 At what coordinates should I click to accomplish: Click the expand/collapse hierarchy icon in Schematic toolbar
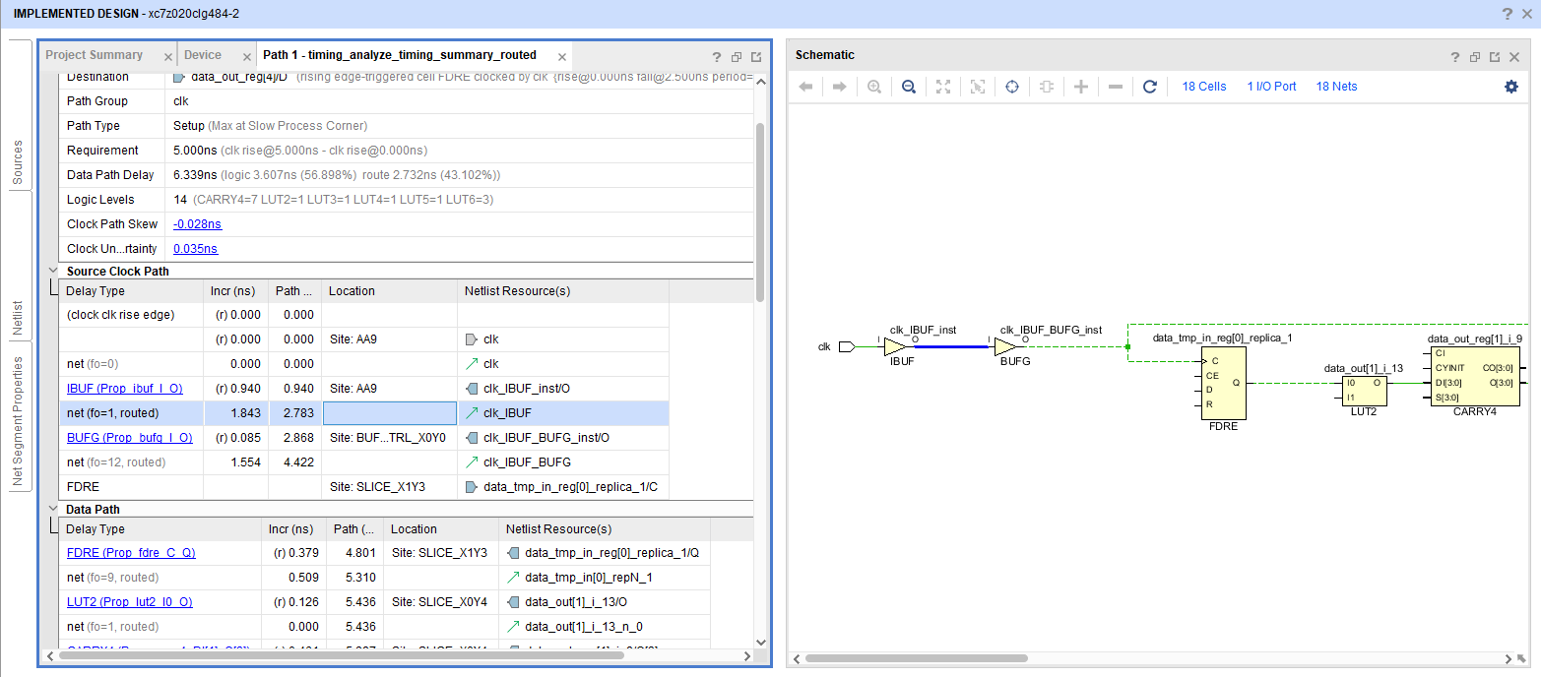[1047, 87]
